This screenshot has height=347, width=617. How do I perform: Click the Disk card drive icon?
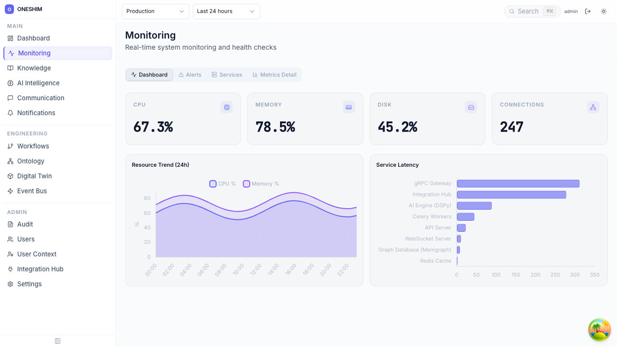pos(471,107)
